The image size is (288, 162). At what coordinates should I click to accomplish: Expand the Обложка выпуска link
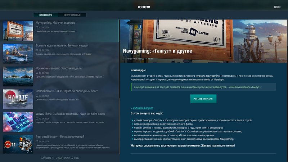point(143,108)
